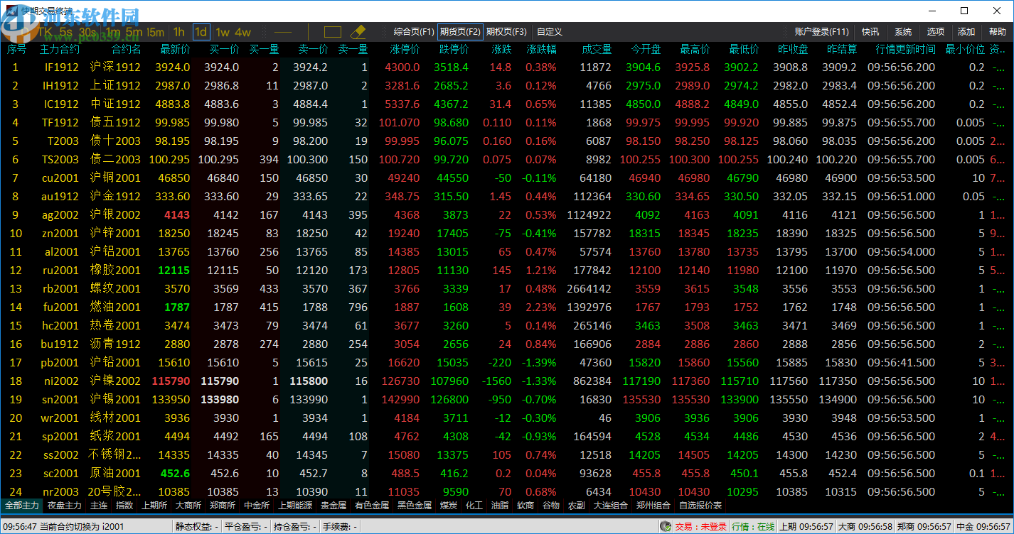Show the 贵金属 category tab

[x=333, y=506]
